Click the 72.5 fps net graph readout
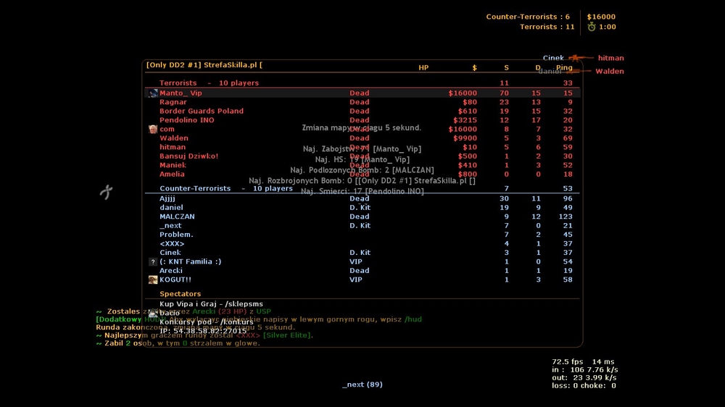Viewport: 725px width, 407px height. [568, 361]
